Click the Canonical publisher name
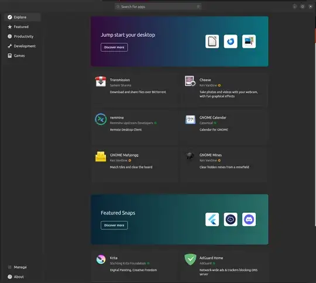 point(206,123)
